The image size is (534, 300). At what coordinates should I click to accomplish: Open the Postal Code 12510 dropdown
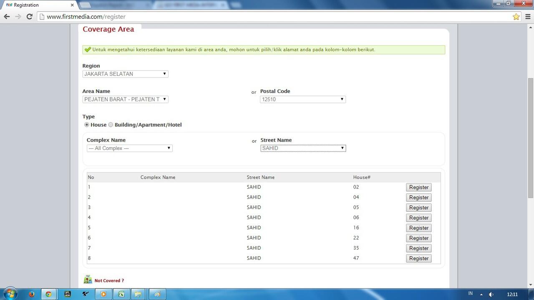(302, 99)
